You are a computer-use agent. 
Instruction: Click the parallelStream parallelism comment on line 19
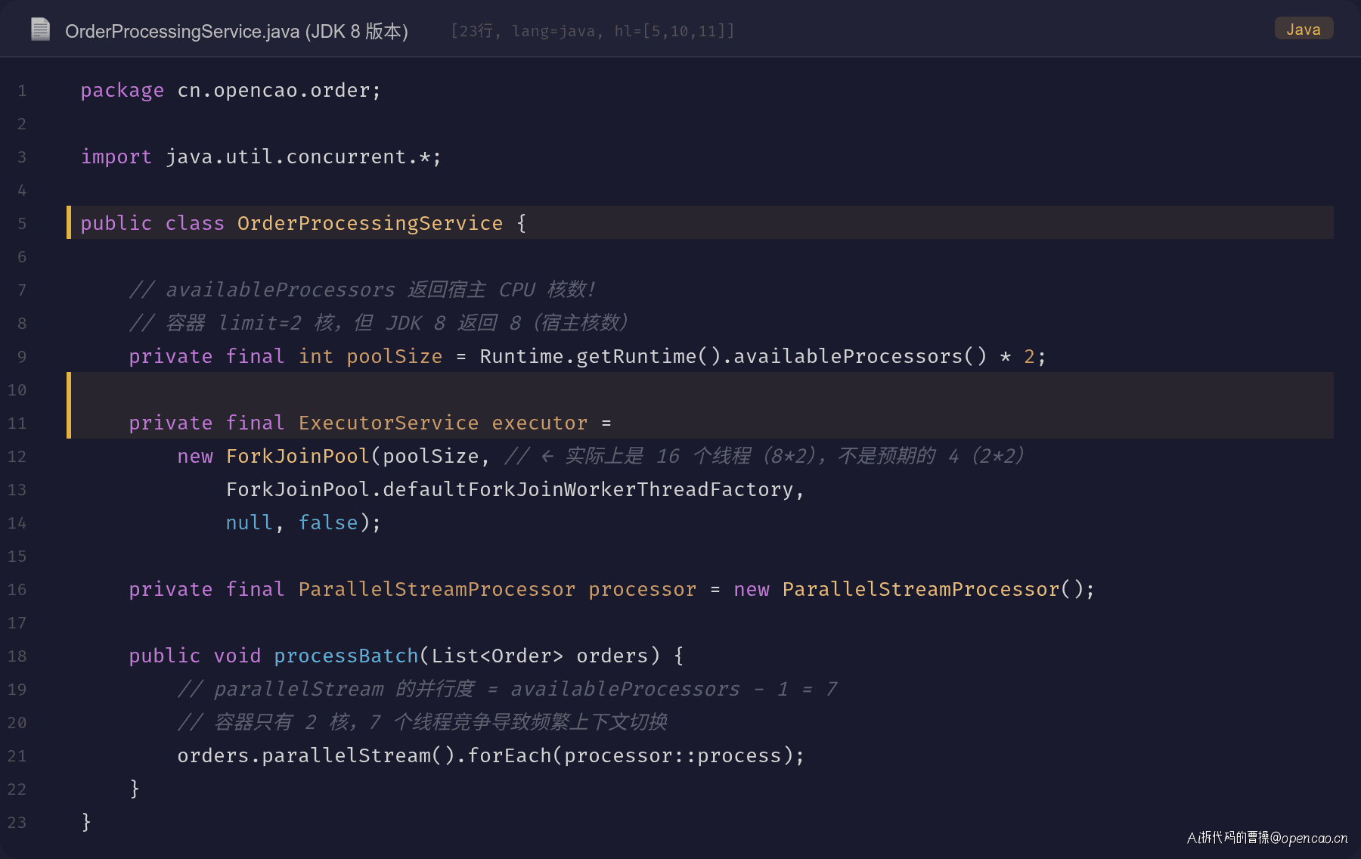[507, 690]
